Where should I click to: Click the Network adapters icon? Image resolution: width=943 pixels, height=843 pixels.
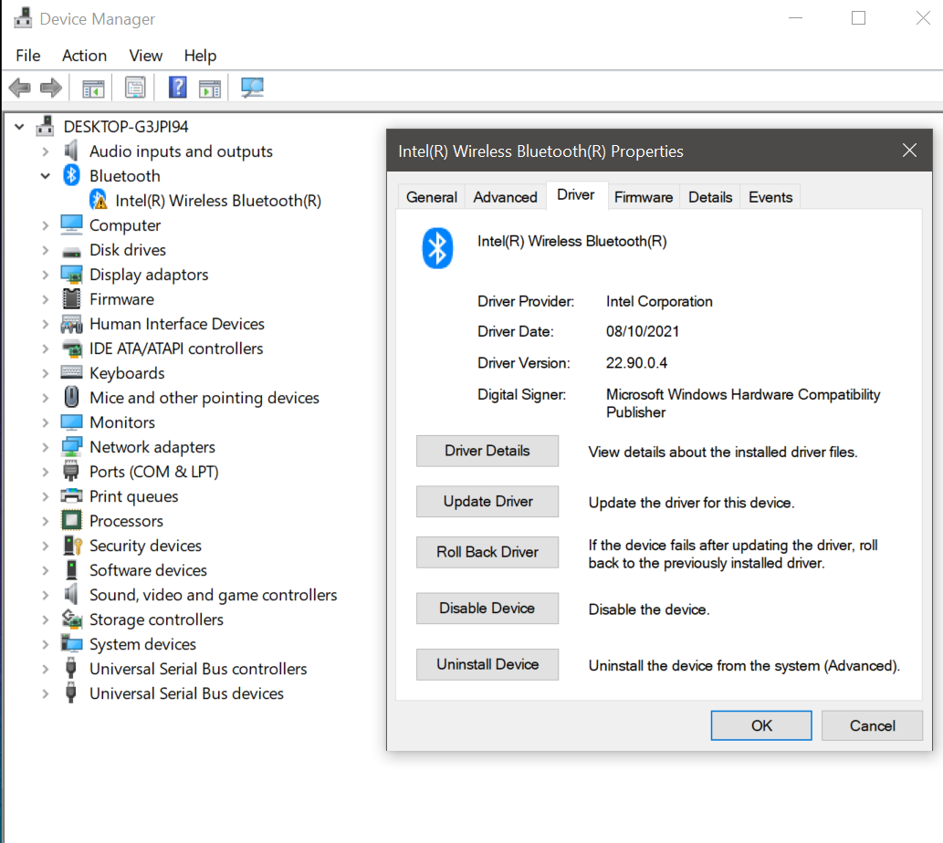(x=71, y=446)
